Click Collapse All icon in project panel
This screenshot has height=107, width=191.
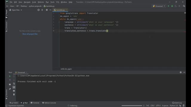pos(42,10)
